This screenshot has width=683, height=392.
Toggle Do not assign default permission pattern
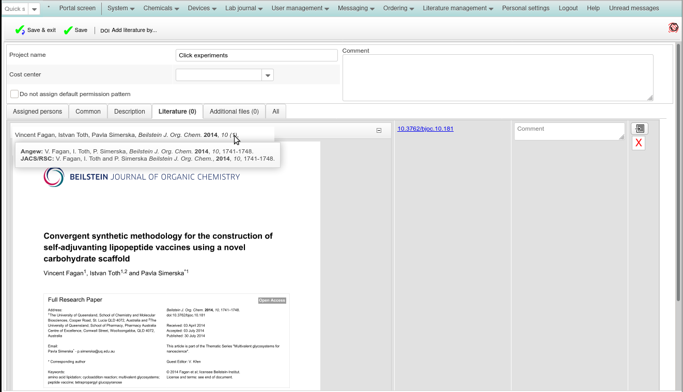[14, 94]
